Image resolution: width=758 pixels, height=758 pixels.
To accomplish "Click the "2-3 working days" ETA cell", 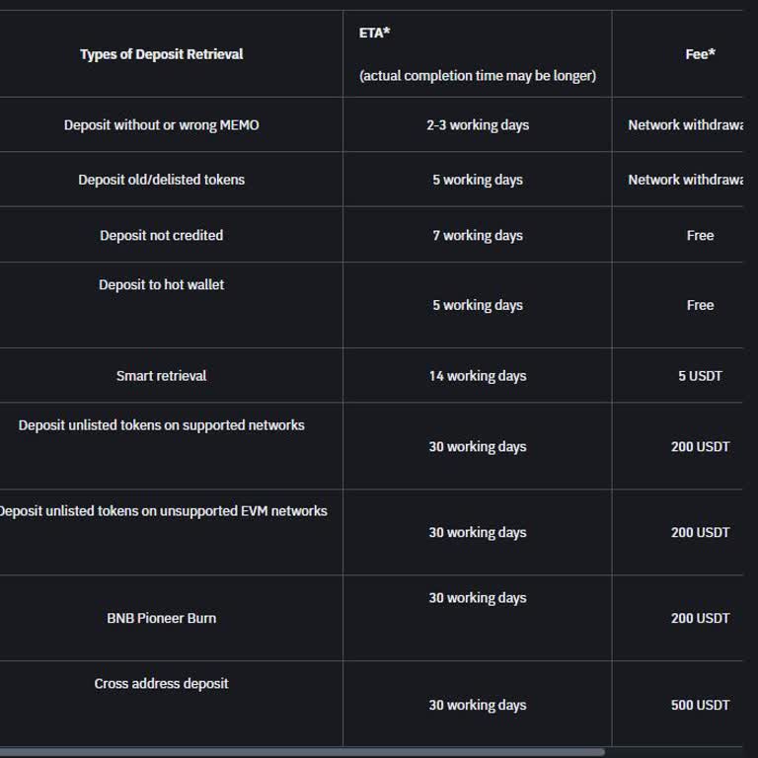I will tap(478, 125).
